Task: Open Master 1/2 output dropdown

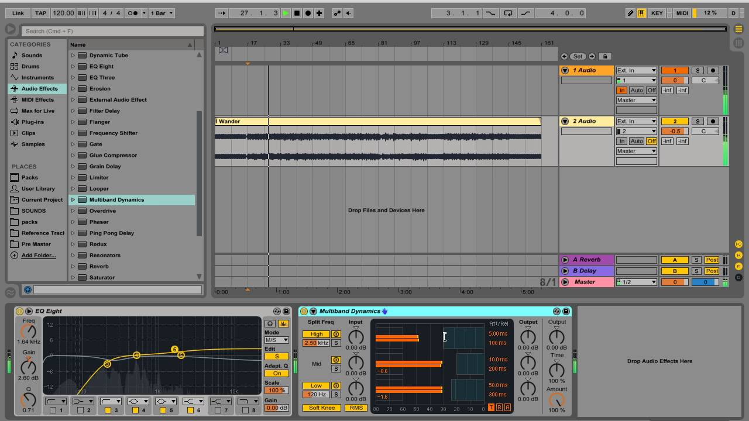Action: tap(636, 282)
